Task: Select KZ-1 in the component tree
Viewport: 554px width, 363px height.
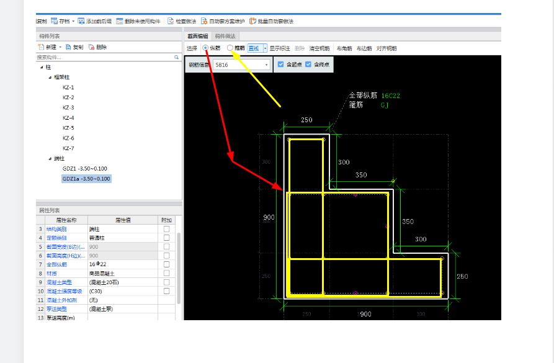Action: click(68, 87)
